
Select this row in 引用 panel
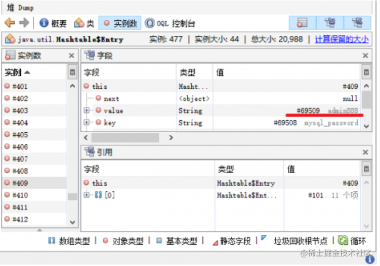[x=221, y=183]
